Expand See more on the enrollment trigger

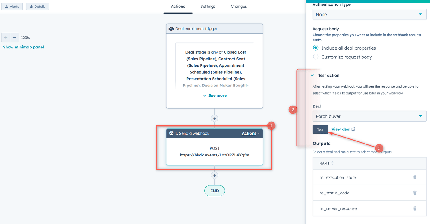pos(214,95)
